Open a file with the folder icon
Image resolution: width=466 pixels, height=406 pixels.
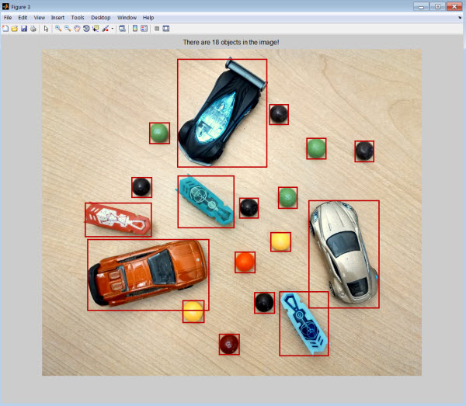coord(15,29)
